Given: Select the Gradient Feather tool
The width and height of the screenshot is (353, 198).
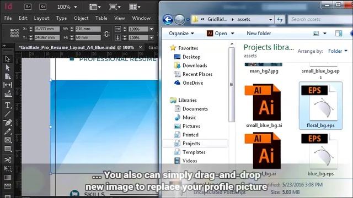Looking at the screenshot, I should [7, 186].
